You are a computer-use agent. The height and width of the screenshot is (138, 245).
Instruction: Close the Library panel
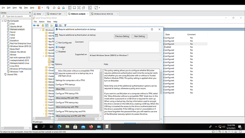(x=30, y=13)
